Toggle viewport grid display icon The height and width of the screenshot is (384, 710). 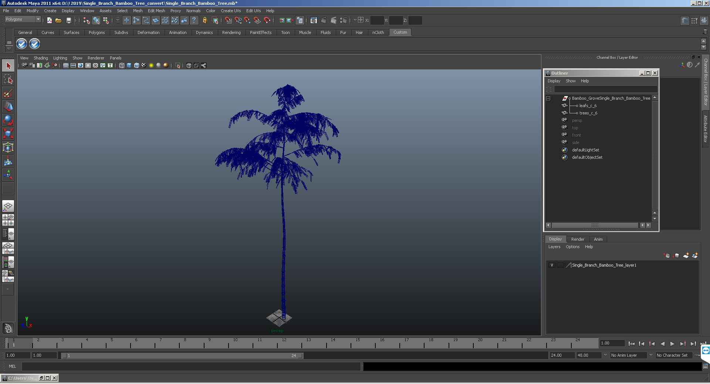coord(66,65)
